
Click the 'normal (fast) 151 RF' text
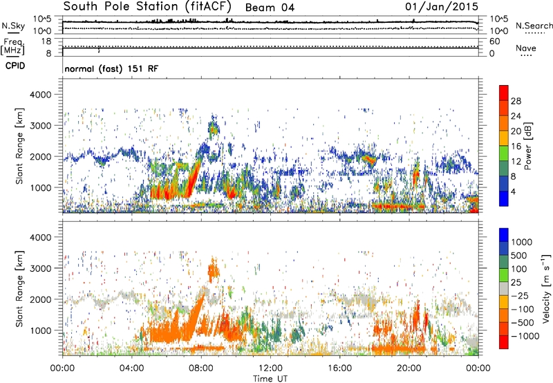[x=111, y=68]
